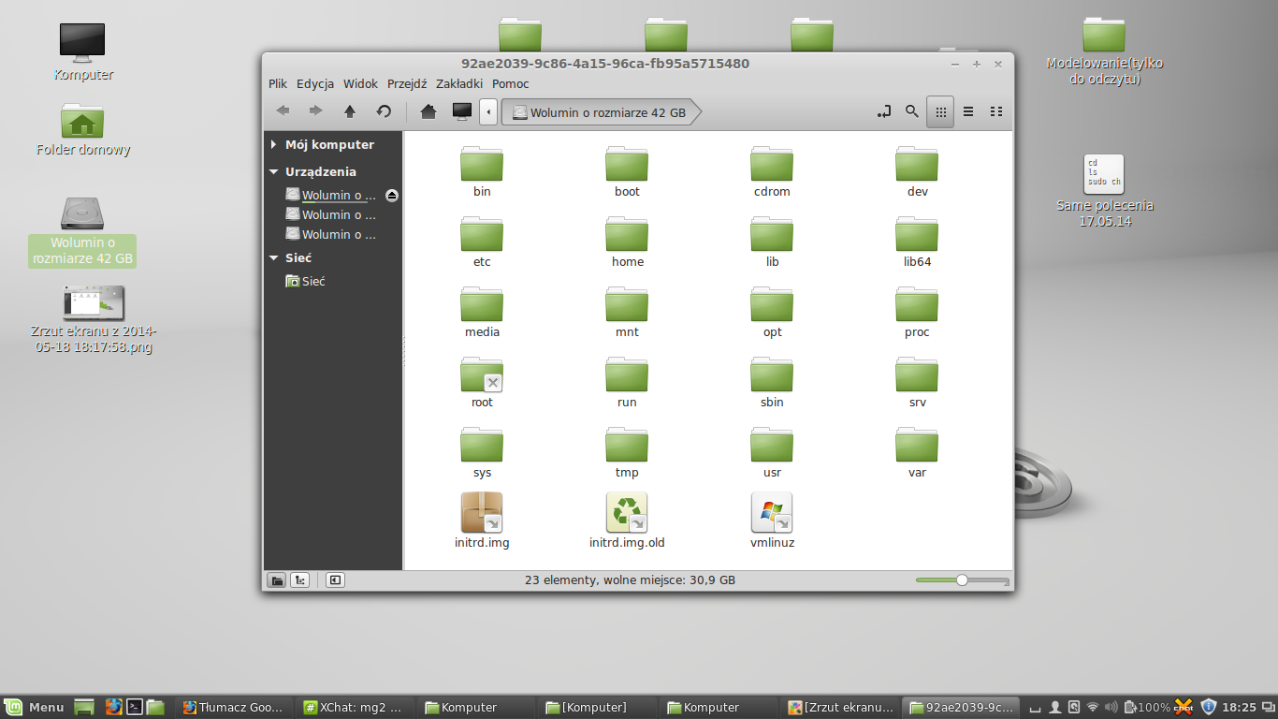Open the boot folder
Image resolution: width=1278 pixels, height=719 pixels.
click(627, 171)
